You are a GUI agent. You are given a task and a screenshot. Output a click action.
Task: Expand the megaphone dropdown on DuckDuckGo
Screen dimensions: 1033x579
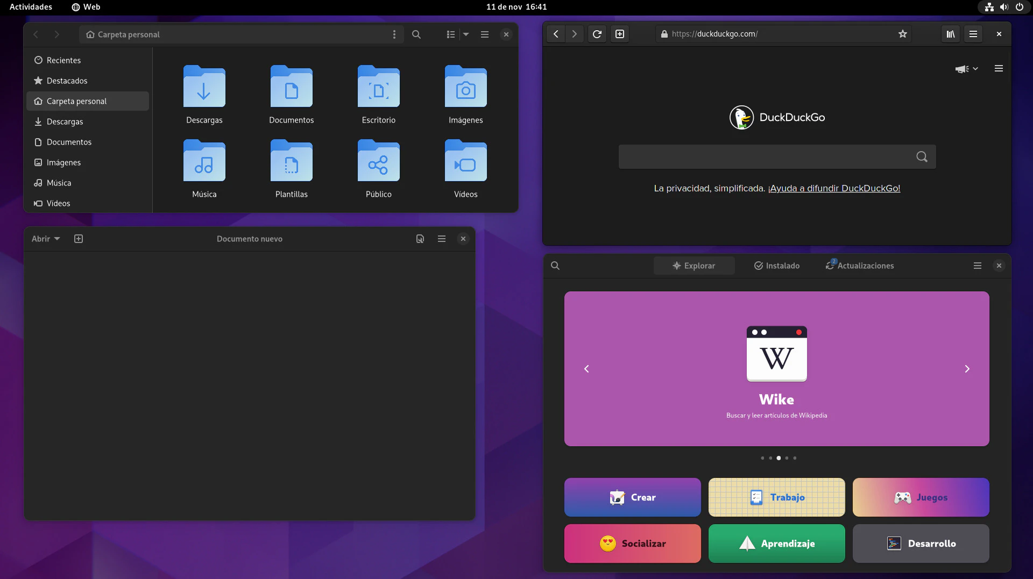(966, 69)
